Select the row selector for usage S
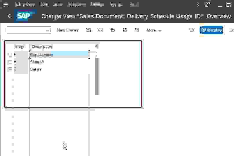The width and height of the screenshot is (234, 156). pos(9,69)
